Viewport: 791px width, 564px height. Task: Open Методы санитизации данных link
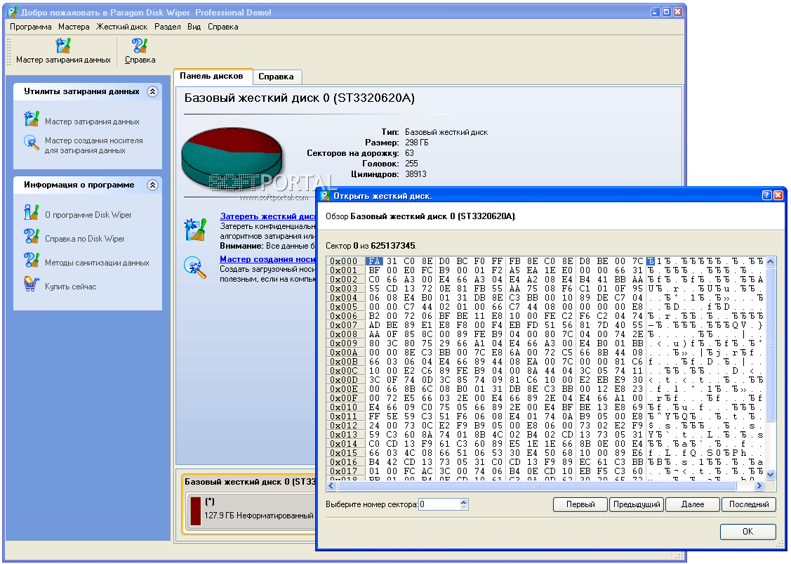pyautogui.click(x=97, y=263)
